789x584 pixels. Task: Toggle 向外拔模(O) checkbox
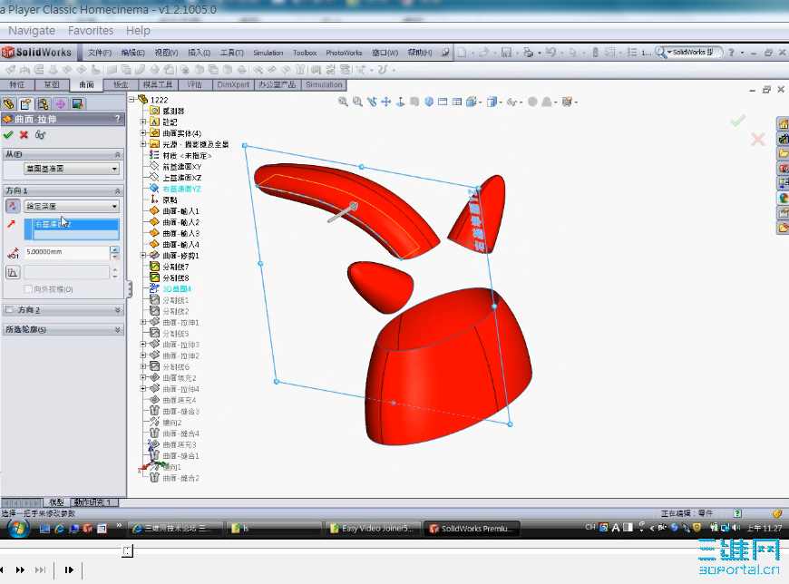(28, 289)
